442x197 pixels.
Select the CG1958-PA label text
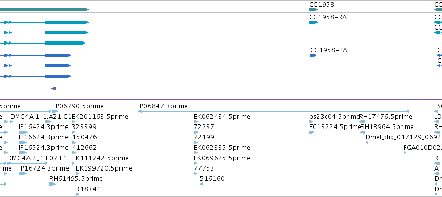click(329, 50)
